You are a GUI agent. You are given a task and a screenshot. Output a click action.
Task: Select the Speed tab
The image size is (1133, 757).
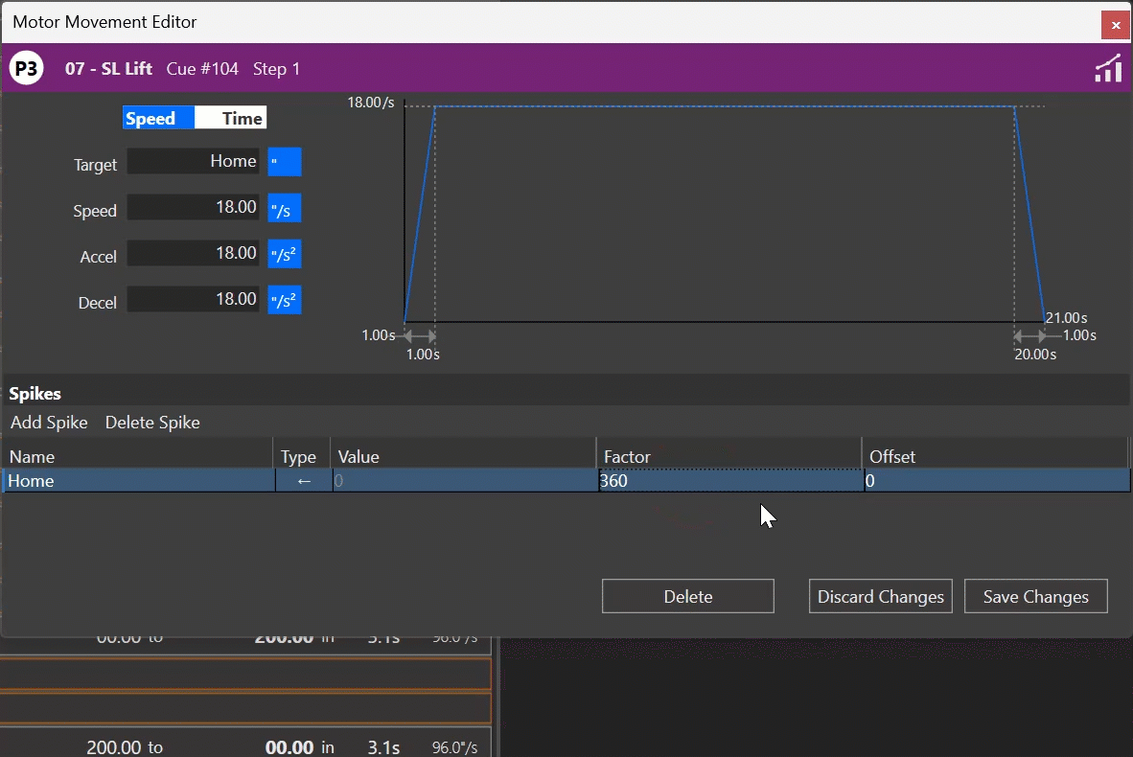[156, 117]
